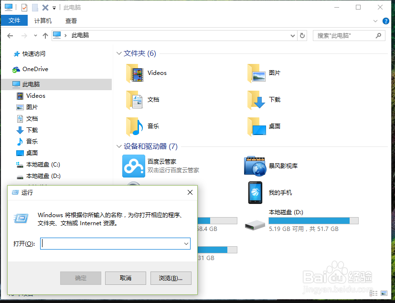This screenshot has height=303, width=395.
Task: Switch to the 计算机 tab
Action: pyautogui.click(x=43, y=21)
